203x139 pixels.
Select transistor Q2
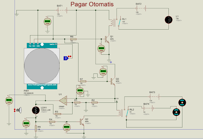click(x=82, y=122)
